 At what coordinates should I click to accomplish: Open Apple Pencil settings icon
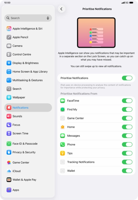(x=9, y=37)
